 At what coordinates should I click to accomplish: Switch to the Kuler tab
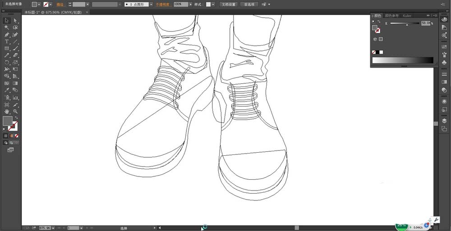point(407,16)
